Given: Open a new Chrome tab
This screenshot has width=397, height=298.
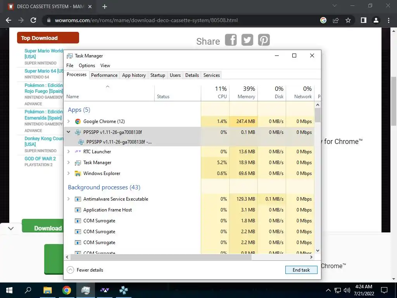Looking at the screenshot, I should 105,7.
